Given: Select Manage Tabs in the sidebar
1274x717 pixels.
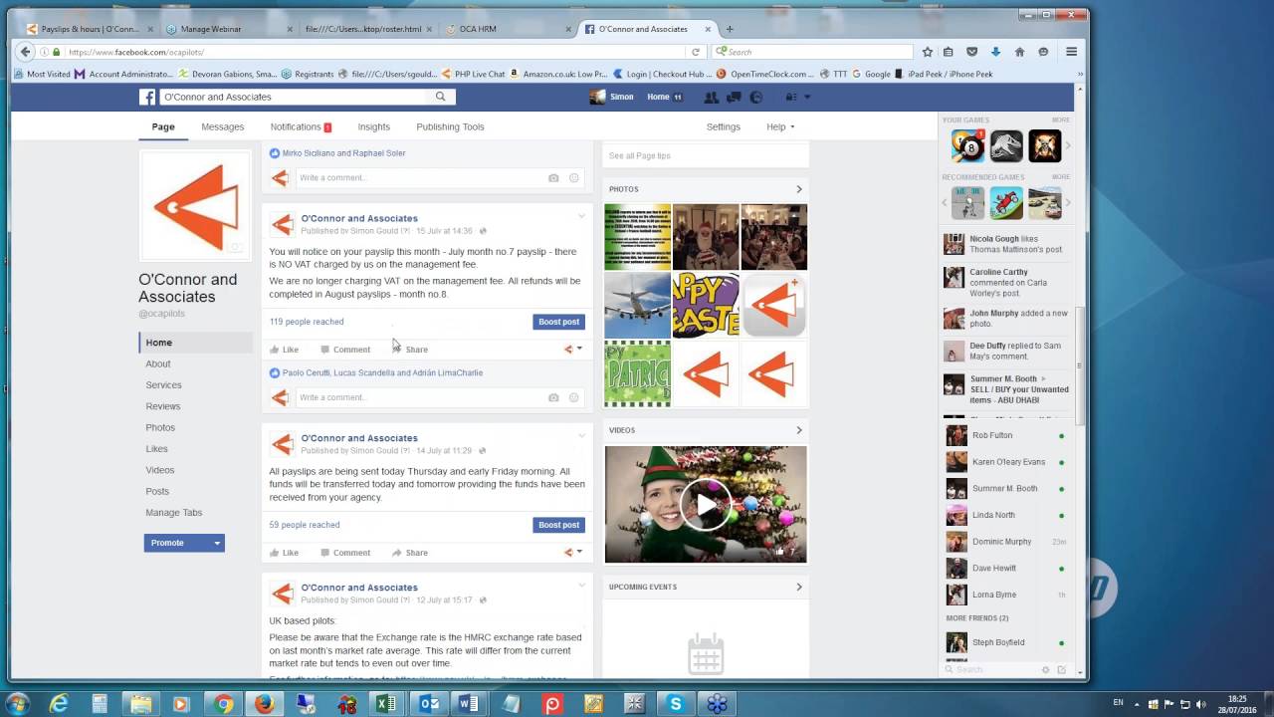Looking at the screenshot, I should click(x=174, y=513).
